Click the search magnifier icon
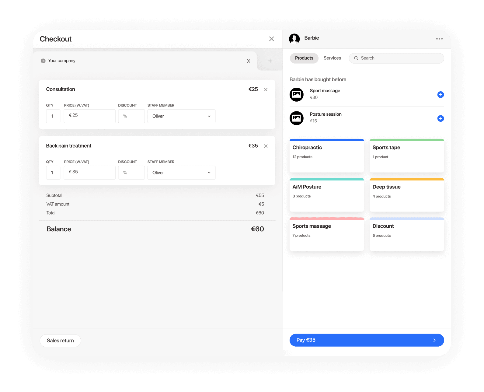Image resolution: width=484 pixels, height=392 pixels. coord(356,58)
